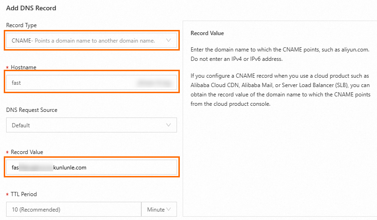Click the chevron in DNS Request Source box
The image size is (377, 220).
pos(169,125)
